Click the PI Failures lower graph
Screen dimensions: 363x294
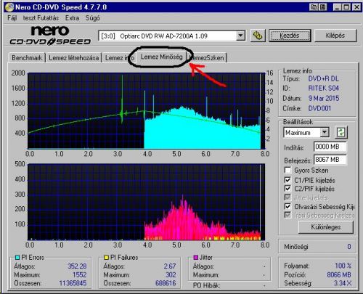click(147, 202)
